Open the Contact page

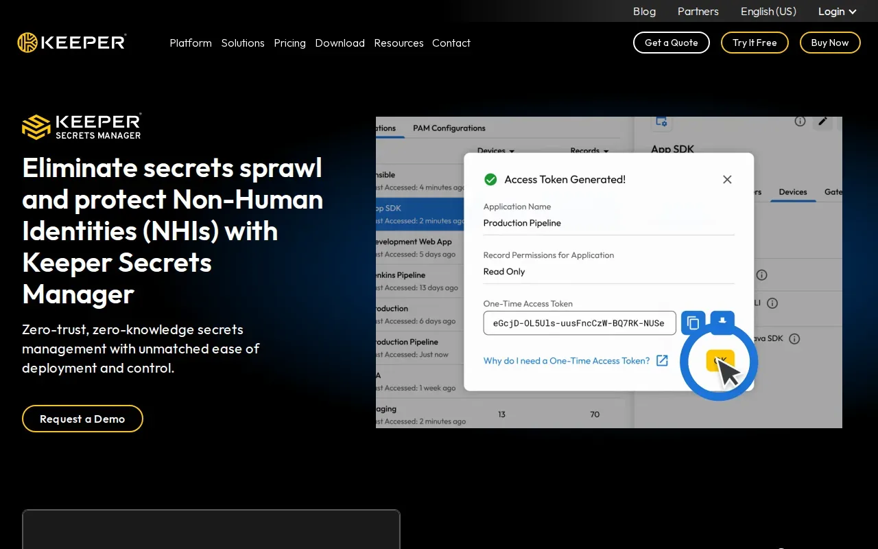coord(451,43)
